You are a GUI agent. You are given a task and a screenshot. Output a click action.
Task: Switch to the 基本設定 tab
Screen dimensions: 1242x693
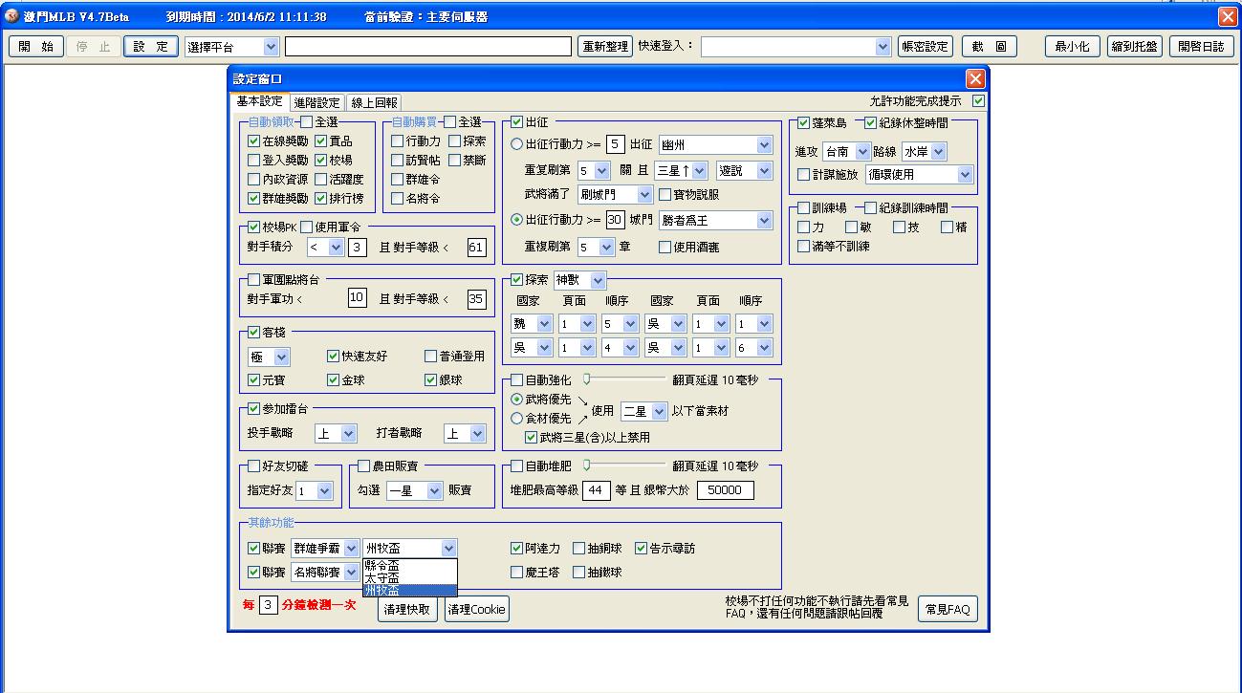[x=259, y=101]
